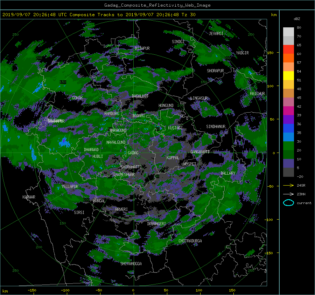
Task: Select the purple 10 dBZ color swatch
Action: [x=288, y=163]
